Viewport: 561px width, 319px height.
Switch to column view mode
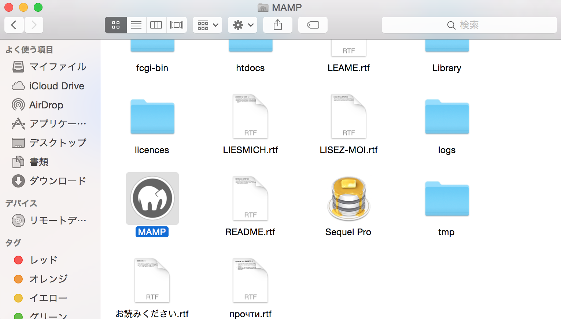pyautogui.click(x=156, y=25)
